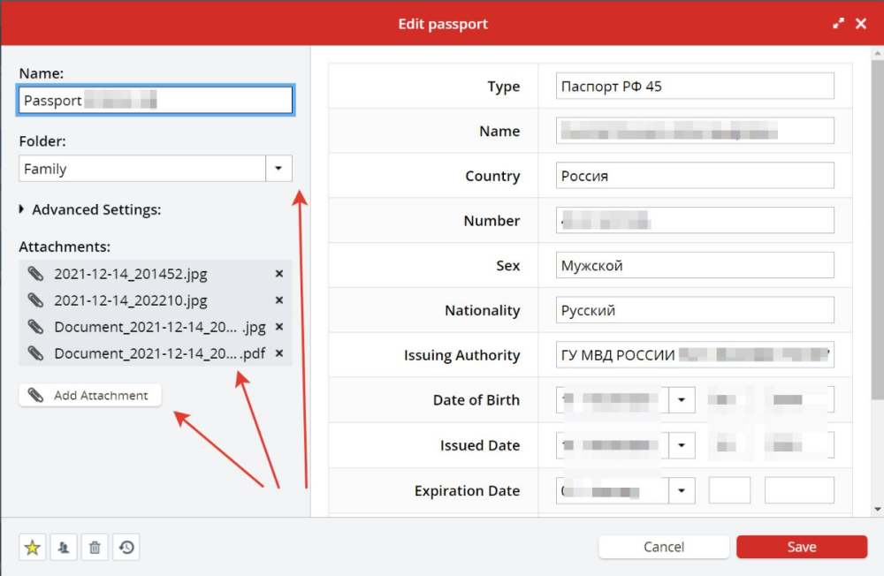Expand Advanced Settings section
Screen dimensions: 884x576
[x=89, y=209]
